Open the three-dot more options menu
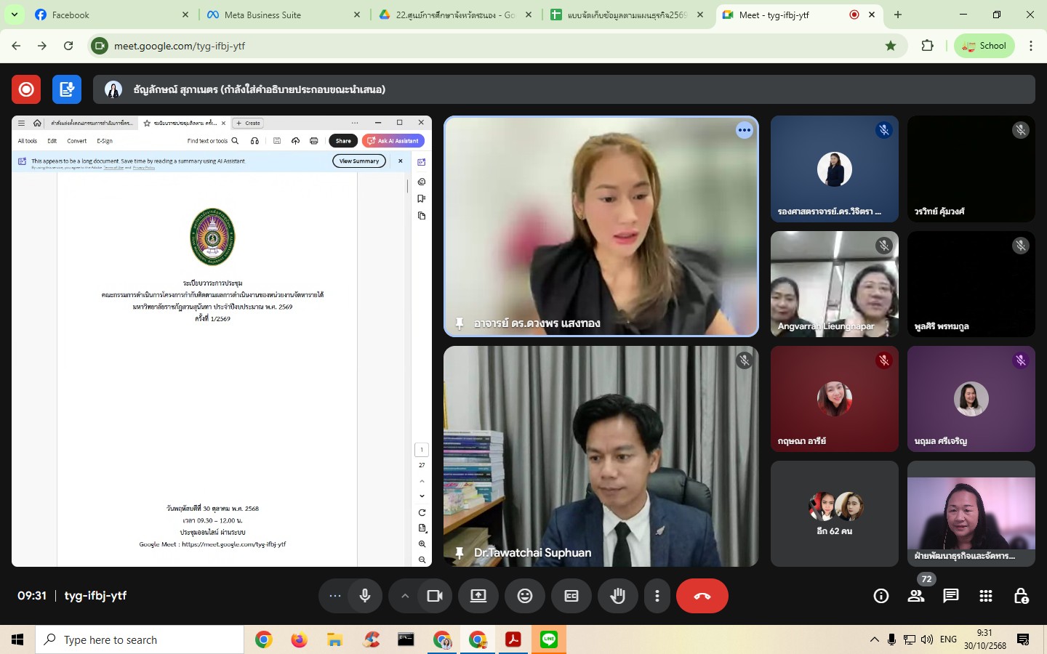The image size is (1047, 654). (657, 596)
